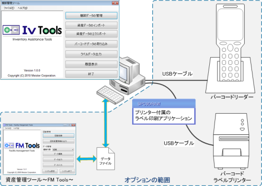Click the バーコードデータの取り込み button
The image size is (262, 186).
click(x=91, y=44)
